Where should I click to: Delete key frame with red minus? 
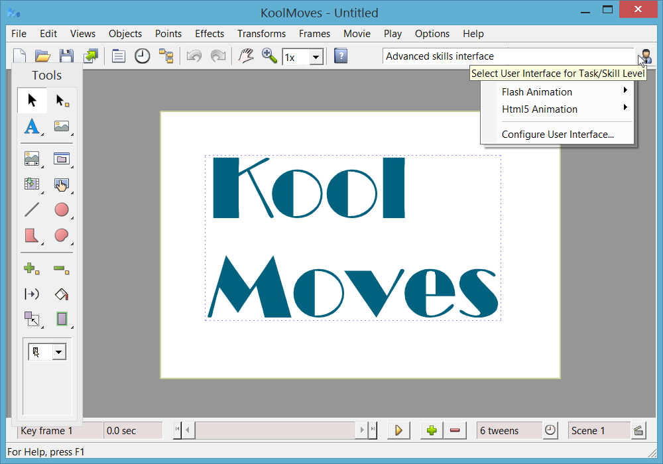[455, 431]
